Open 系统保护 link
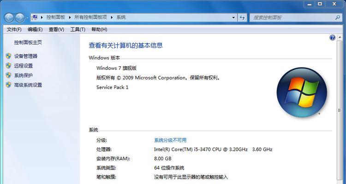This screenshot has width=346, height=184. pyautogui.click(x=24, y=75)
